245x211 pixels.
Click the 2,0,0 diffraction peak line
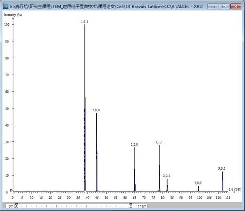(96, 152)
